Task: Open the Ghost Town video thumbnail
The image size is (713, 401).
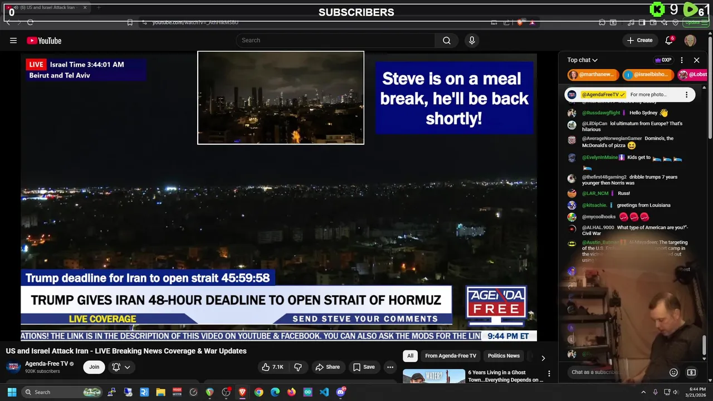Action: 434,376
